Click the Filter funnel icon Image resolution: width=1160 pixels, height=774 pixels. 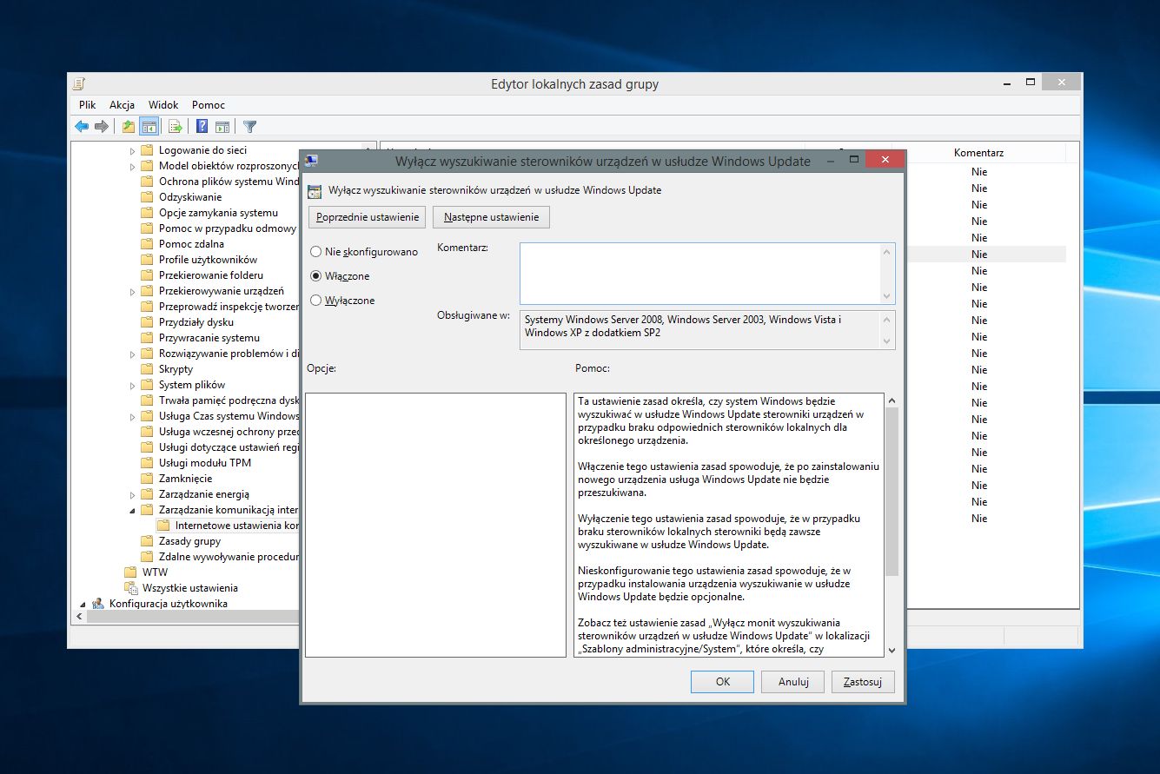click(x=249, y=127)
